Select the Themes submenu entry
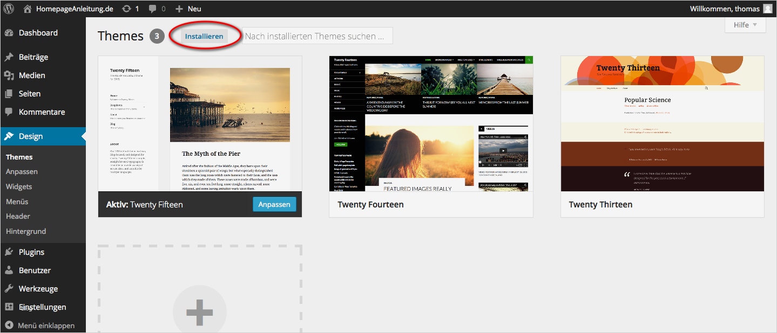 19,157
